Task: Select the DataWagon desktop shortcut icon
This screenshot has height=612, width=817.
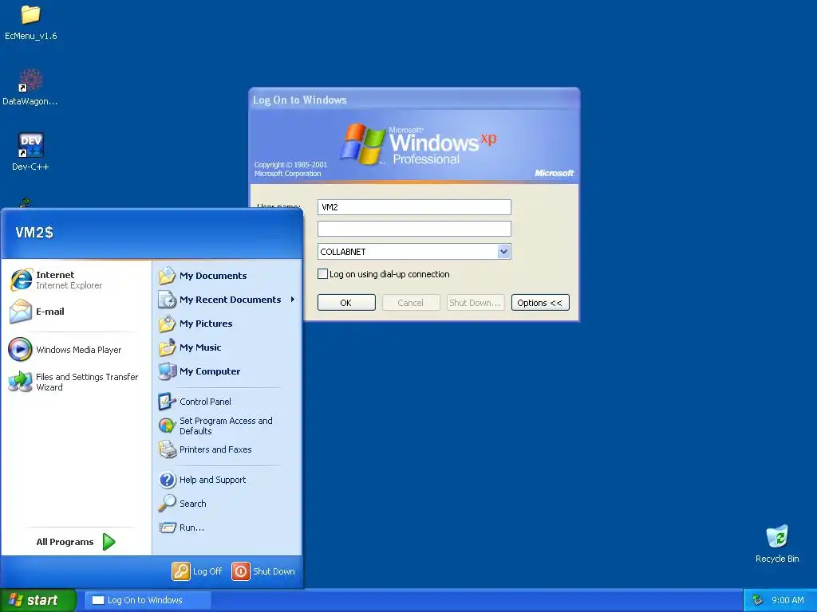Action: 31,81
